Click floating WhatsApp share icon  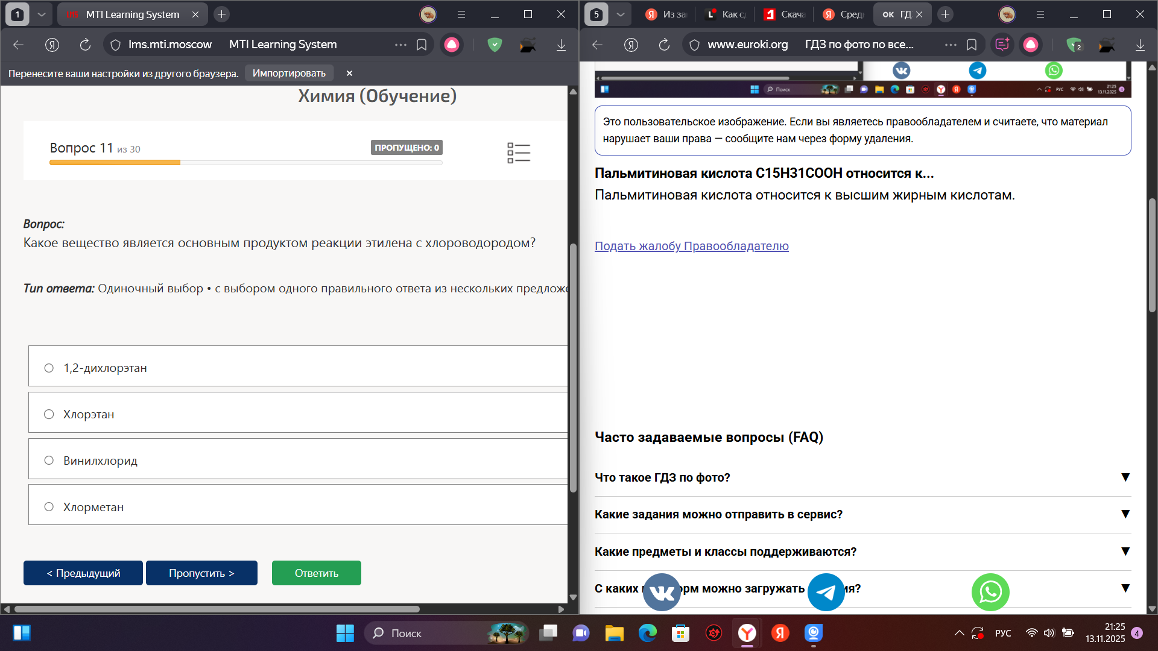click(990, 593)
